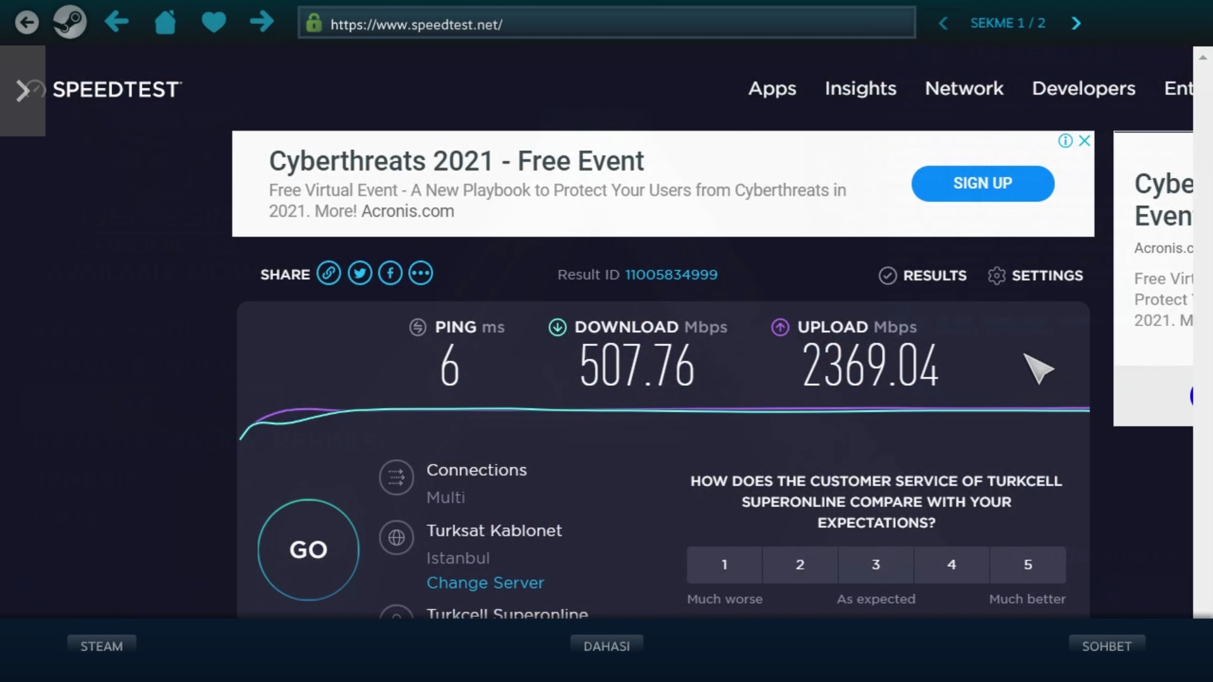Image resolution: width=1213 pixels, height=682 pixels.
Task: Go forward with the blue right arrow
Action: (262, 22)
